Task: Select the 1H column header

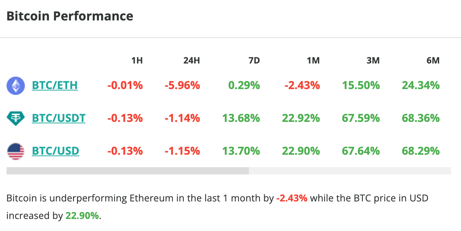Action: point(137,61)
